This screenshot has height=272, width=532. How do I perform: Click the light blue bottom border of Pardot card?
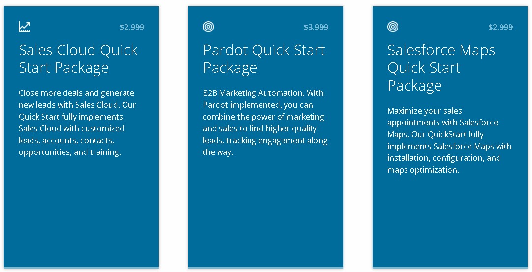(x=265, y=268)
